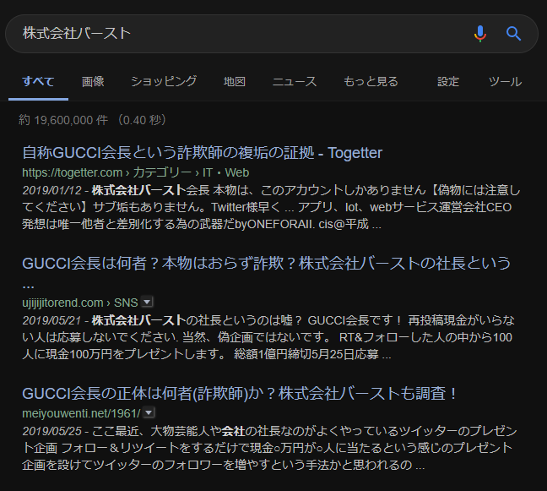
Task: Switch to the 画像 tab
Action: coord(93,82)
